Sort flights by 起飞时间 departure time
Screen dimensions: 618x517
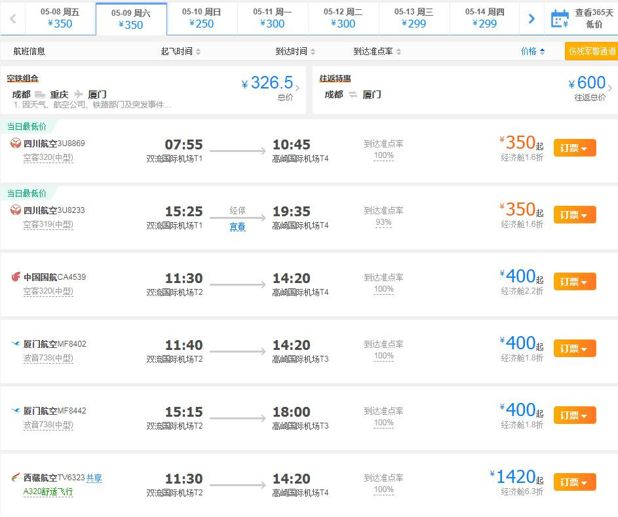[x=181, y=51]
